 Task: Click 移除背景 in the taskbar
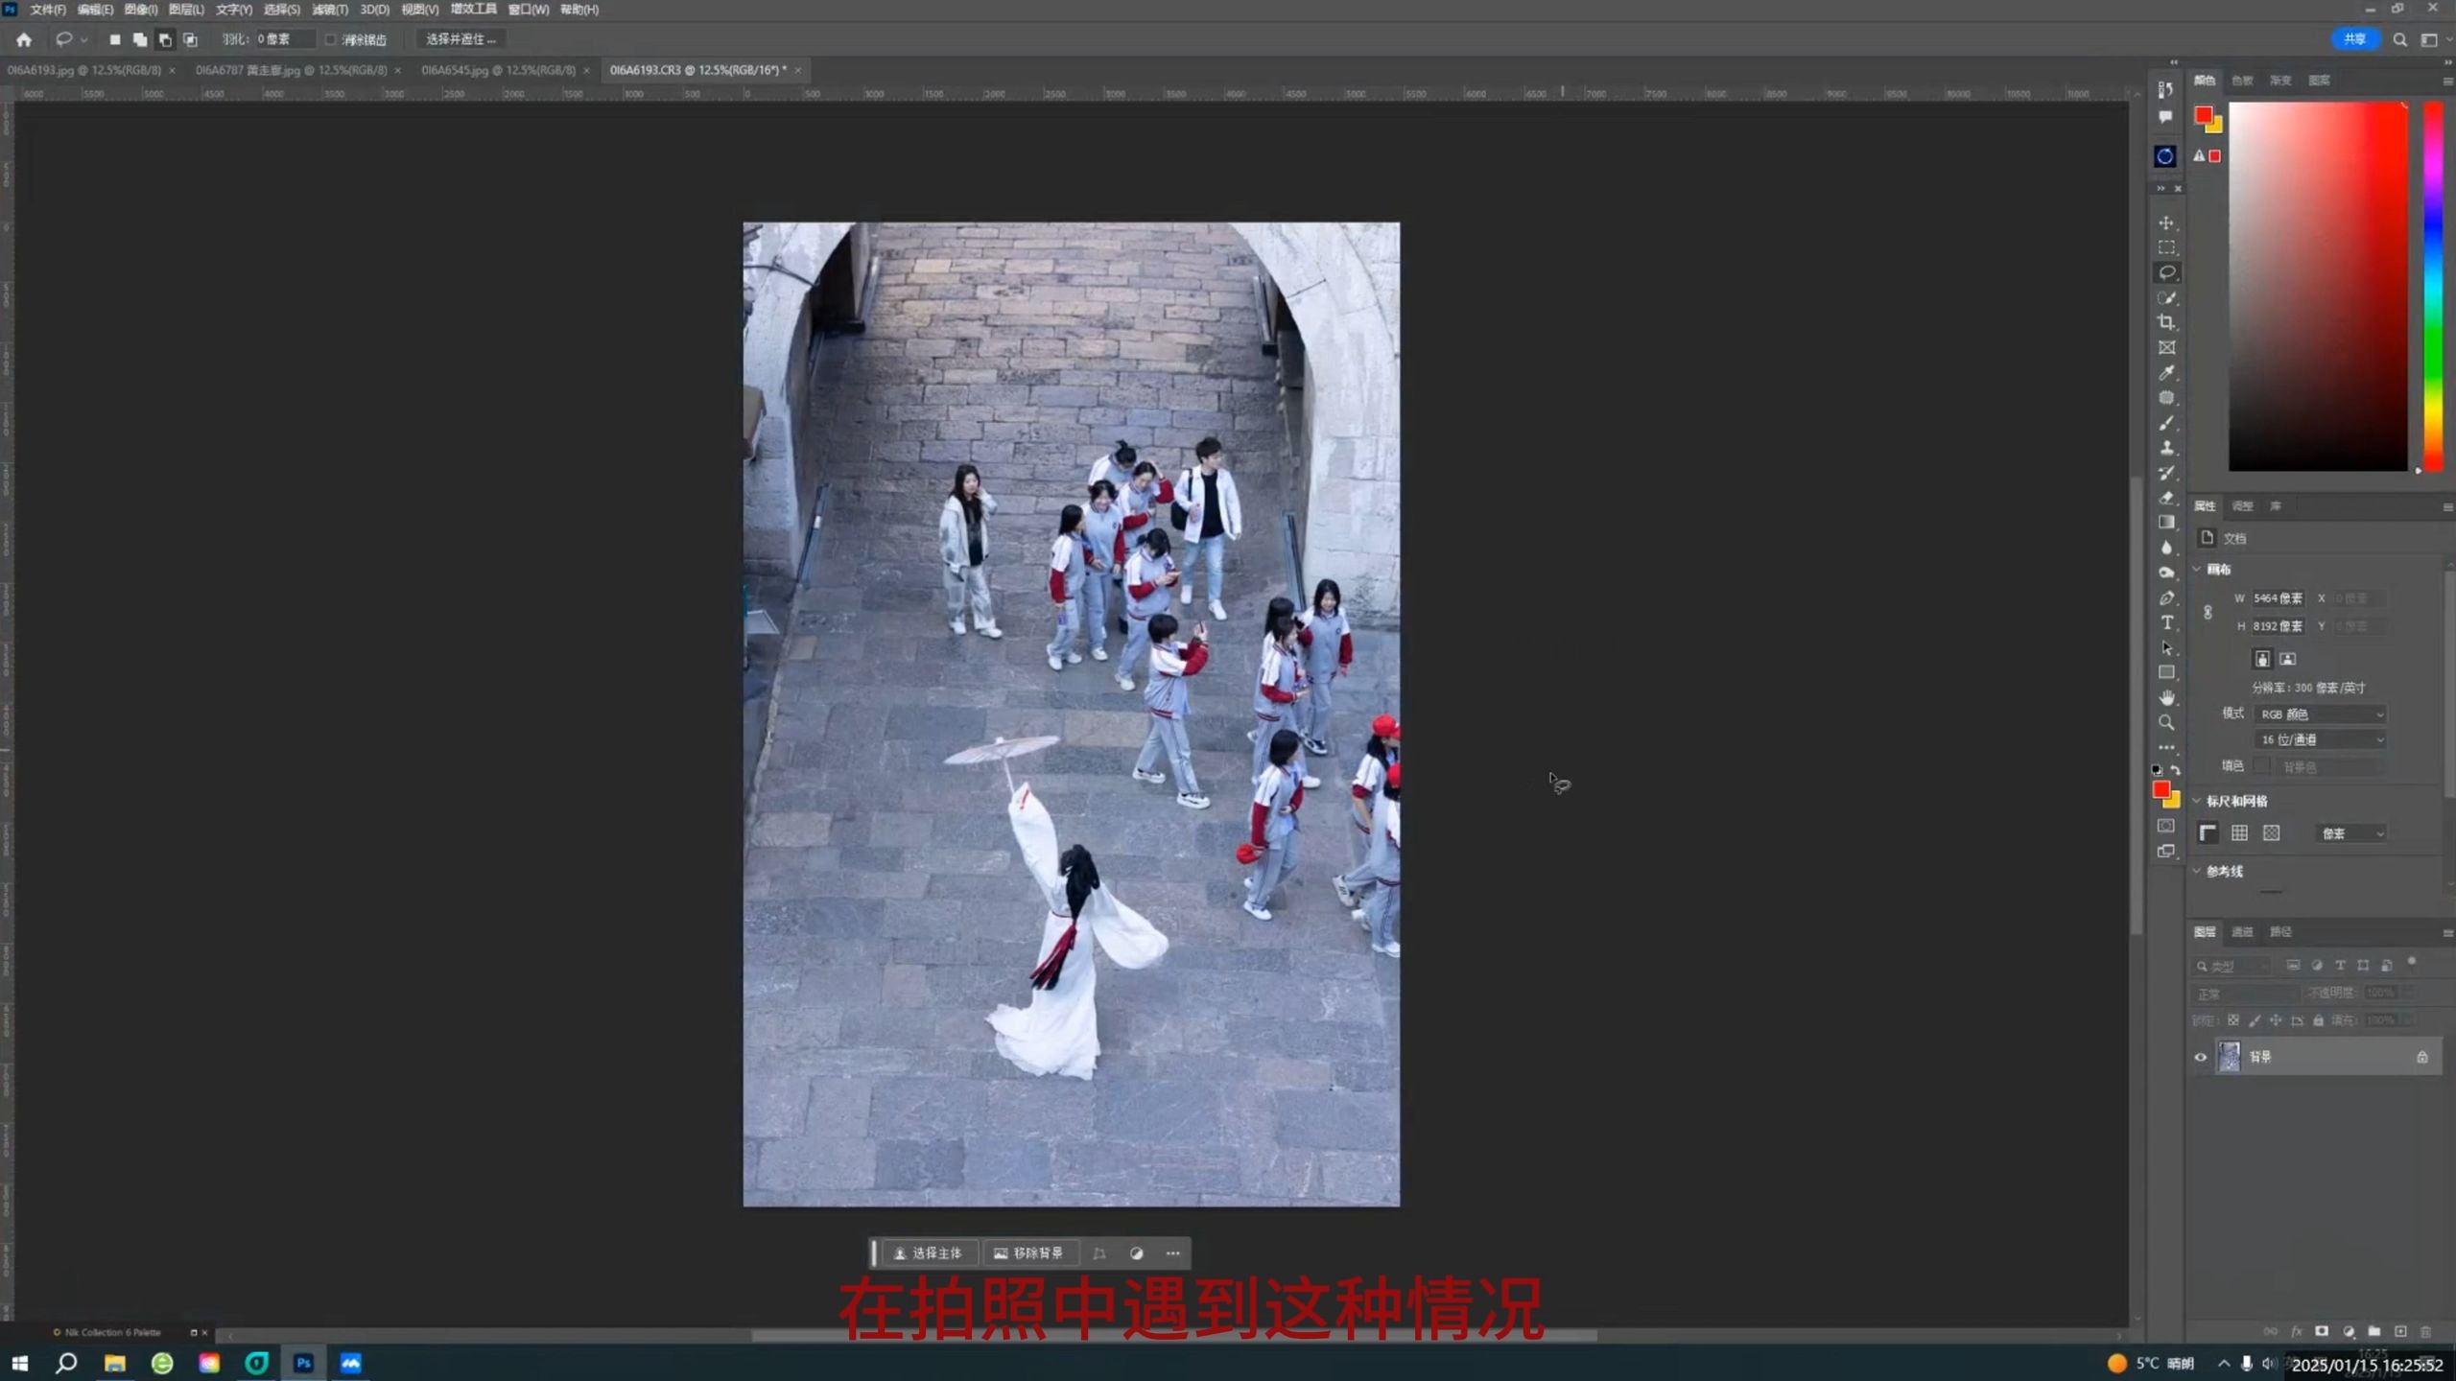(x=1033, y=1253)
